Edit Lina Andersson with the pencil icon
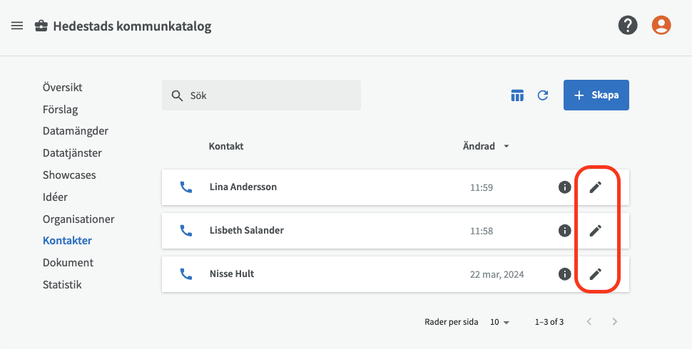 pos(595,187)
